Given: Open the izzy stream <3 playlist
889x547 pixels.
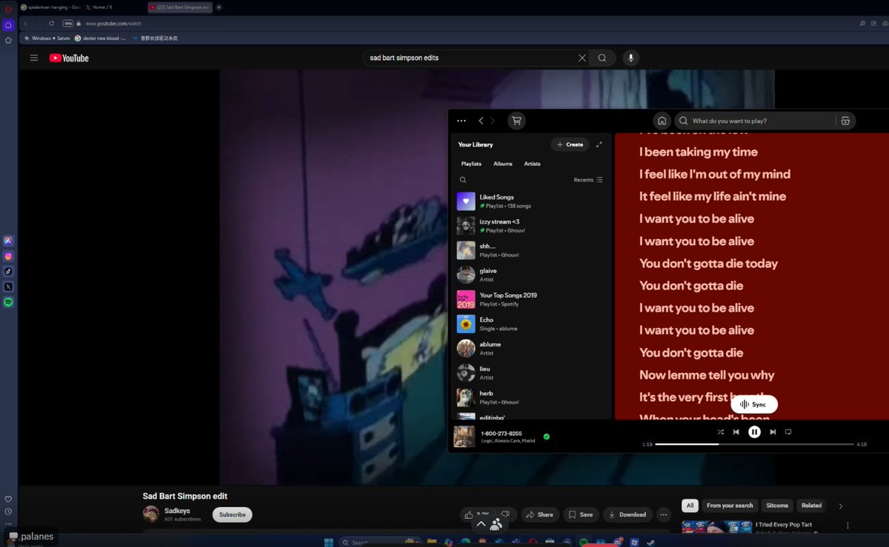Looking at the screenshot, I should [x=531, y=226].
